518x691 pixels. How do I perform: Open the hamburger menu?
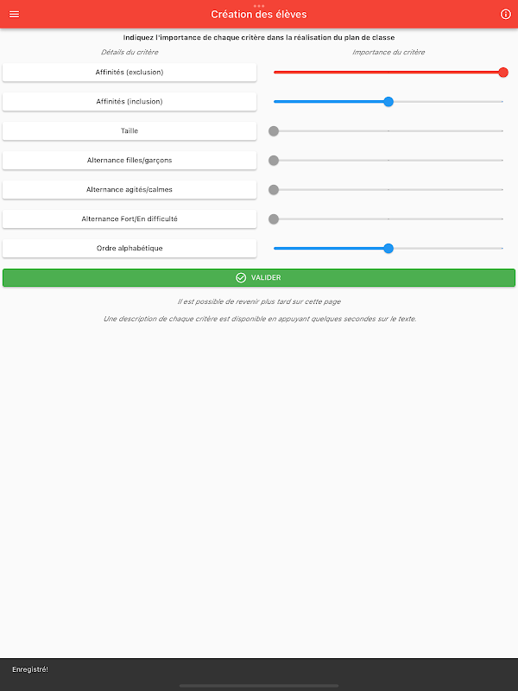tap(14, 14)
